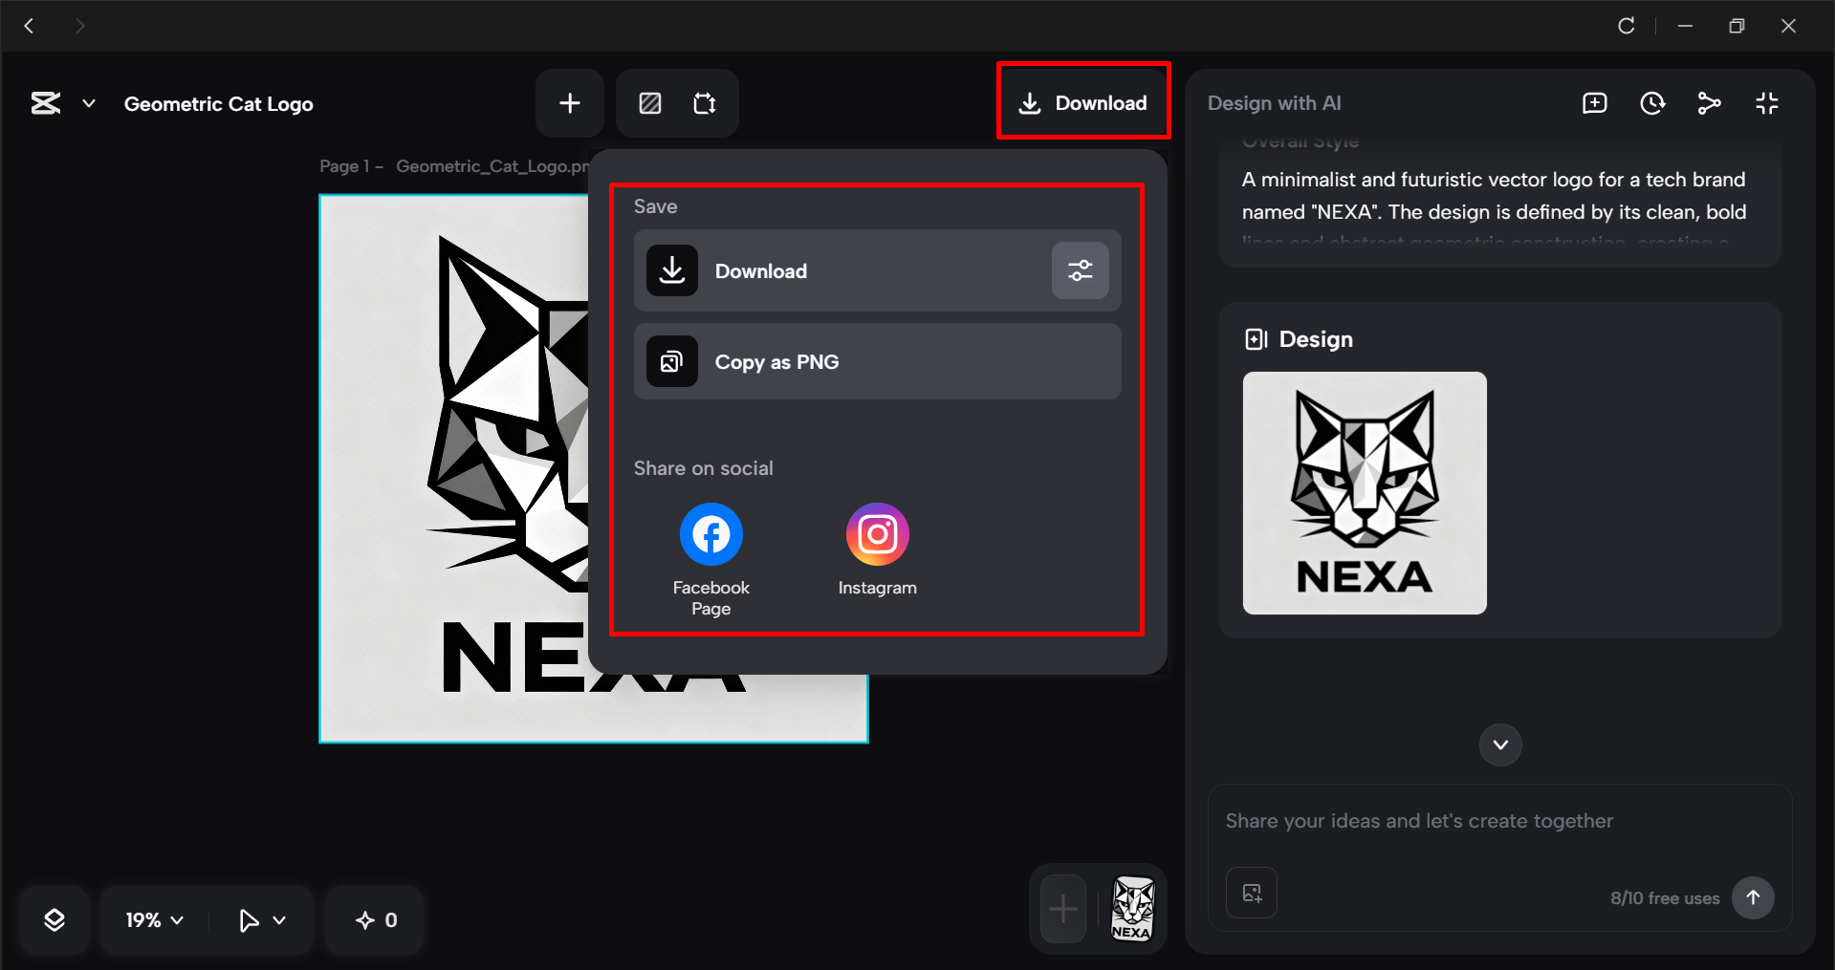Click the add image icon in prompt box

coord(1251,893)
